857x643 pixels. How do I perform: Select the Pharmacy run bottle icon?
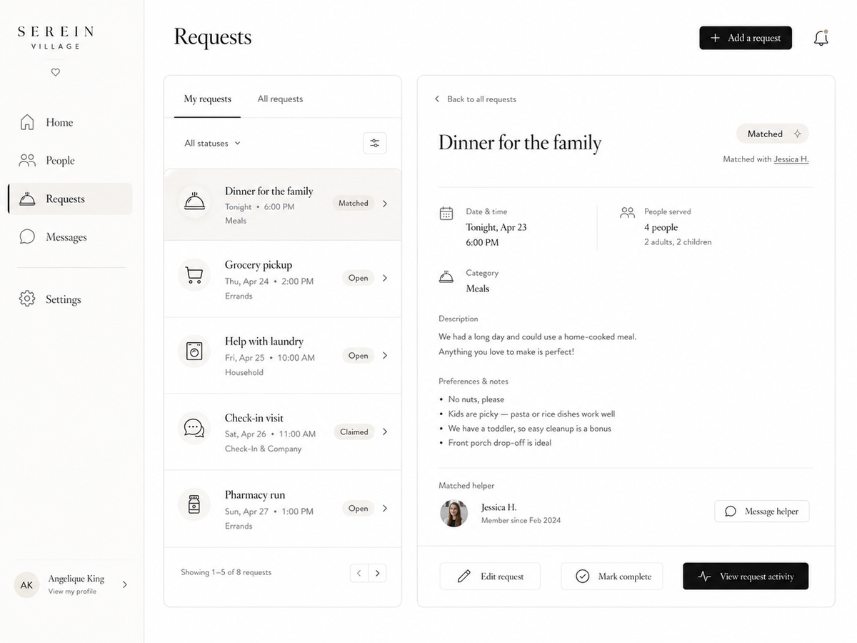[194, 504]
